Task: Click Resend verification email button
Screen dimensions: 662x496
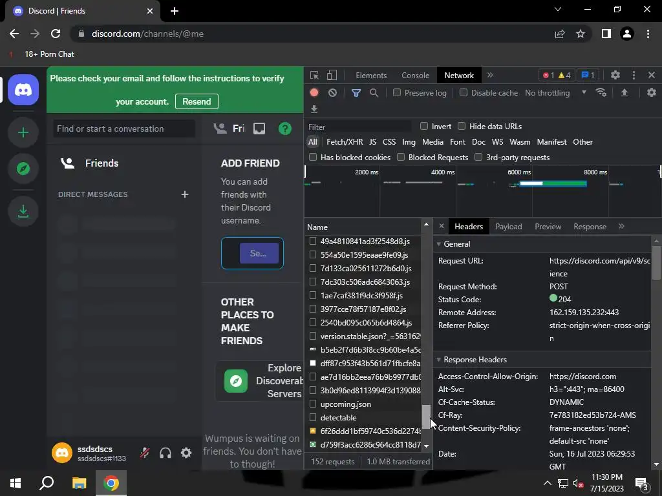Action: pos(197,101)
